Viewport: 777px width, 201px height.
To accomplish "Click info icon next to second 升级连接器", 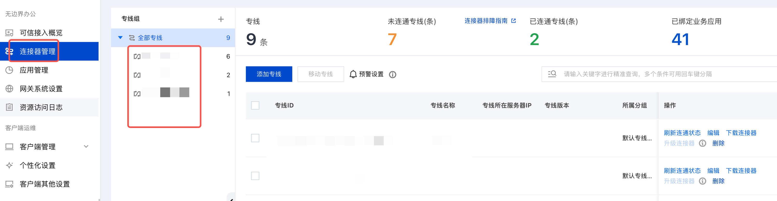I will click(703, 181).
